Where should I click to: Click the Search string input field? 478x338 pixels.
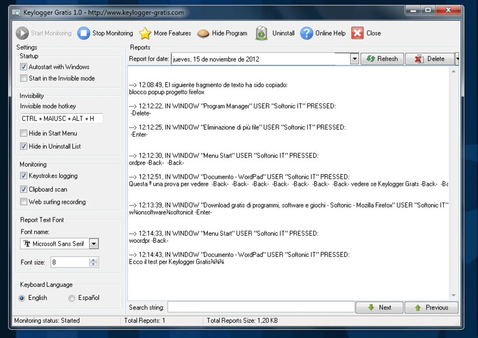point(261,307)
